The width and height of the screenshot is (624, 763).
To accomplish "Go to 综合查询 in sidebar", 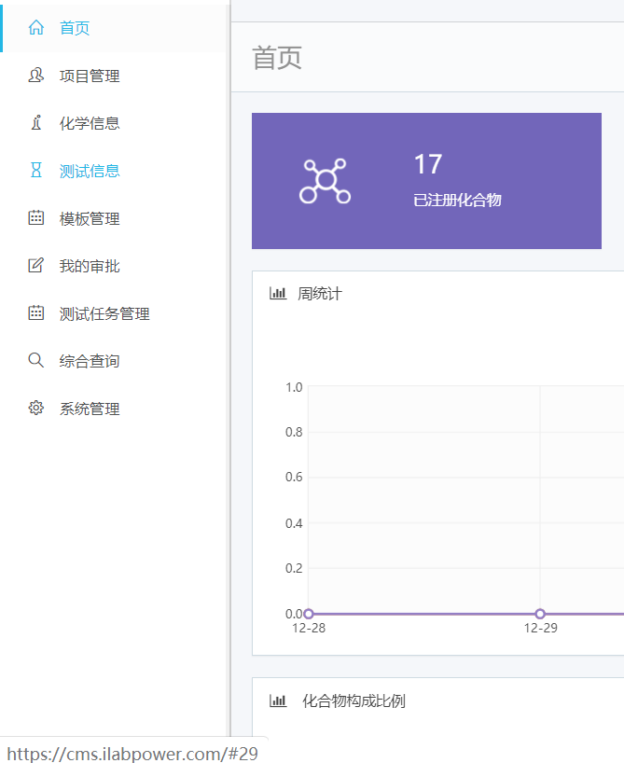I will click(115, 361).
